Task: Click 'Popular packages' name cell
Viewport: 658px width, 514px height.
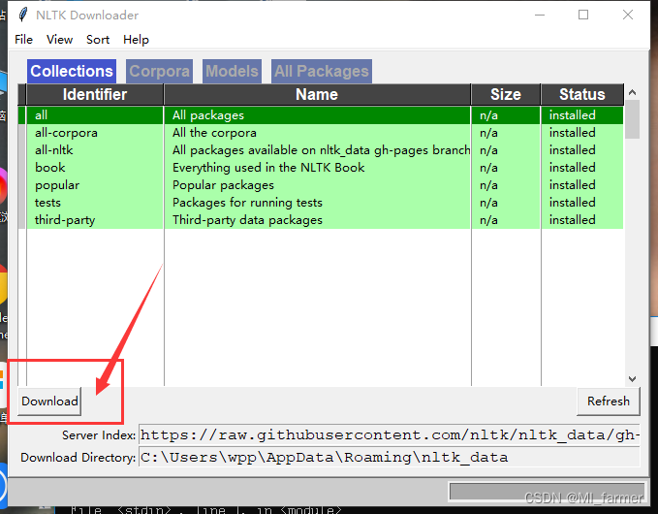Action: tap(317, 185)
